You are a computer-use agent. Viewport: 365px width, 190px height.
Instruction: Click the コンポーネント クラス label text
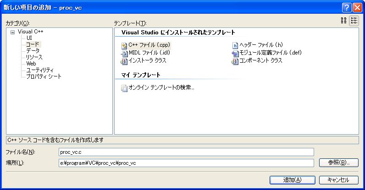pos(261,61)
